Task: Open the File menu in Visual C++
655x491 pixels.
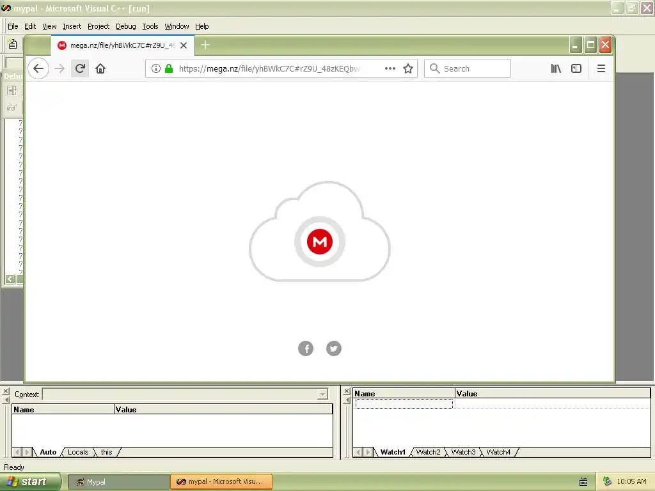Action: coord(13,26)
